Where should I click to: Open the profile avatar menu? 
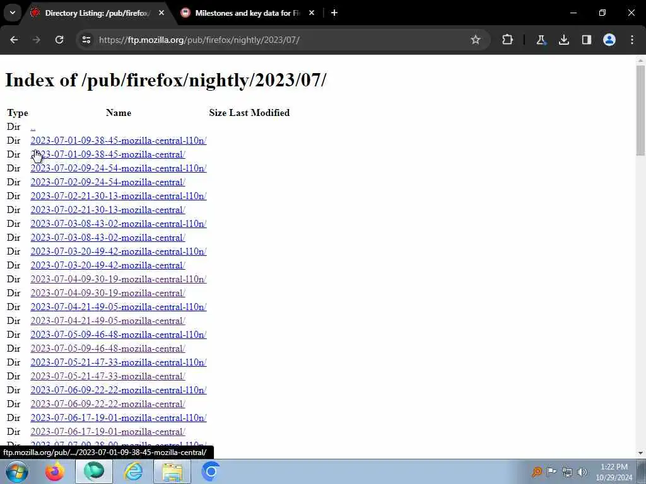click(x=609, y=40)
